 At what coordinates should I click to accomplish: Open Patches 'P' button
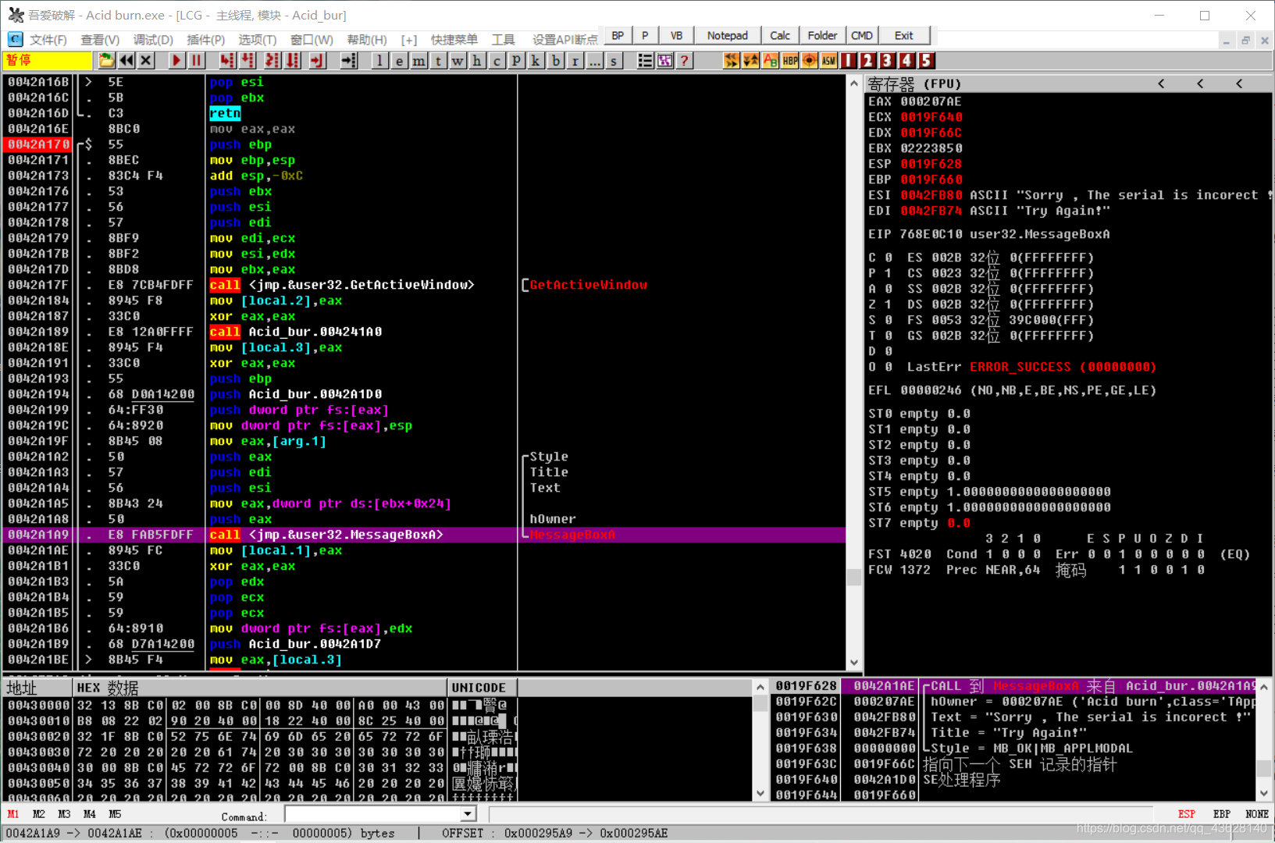point(516,60)
